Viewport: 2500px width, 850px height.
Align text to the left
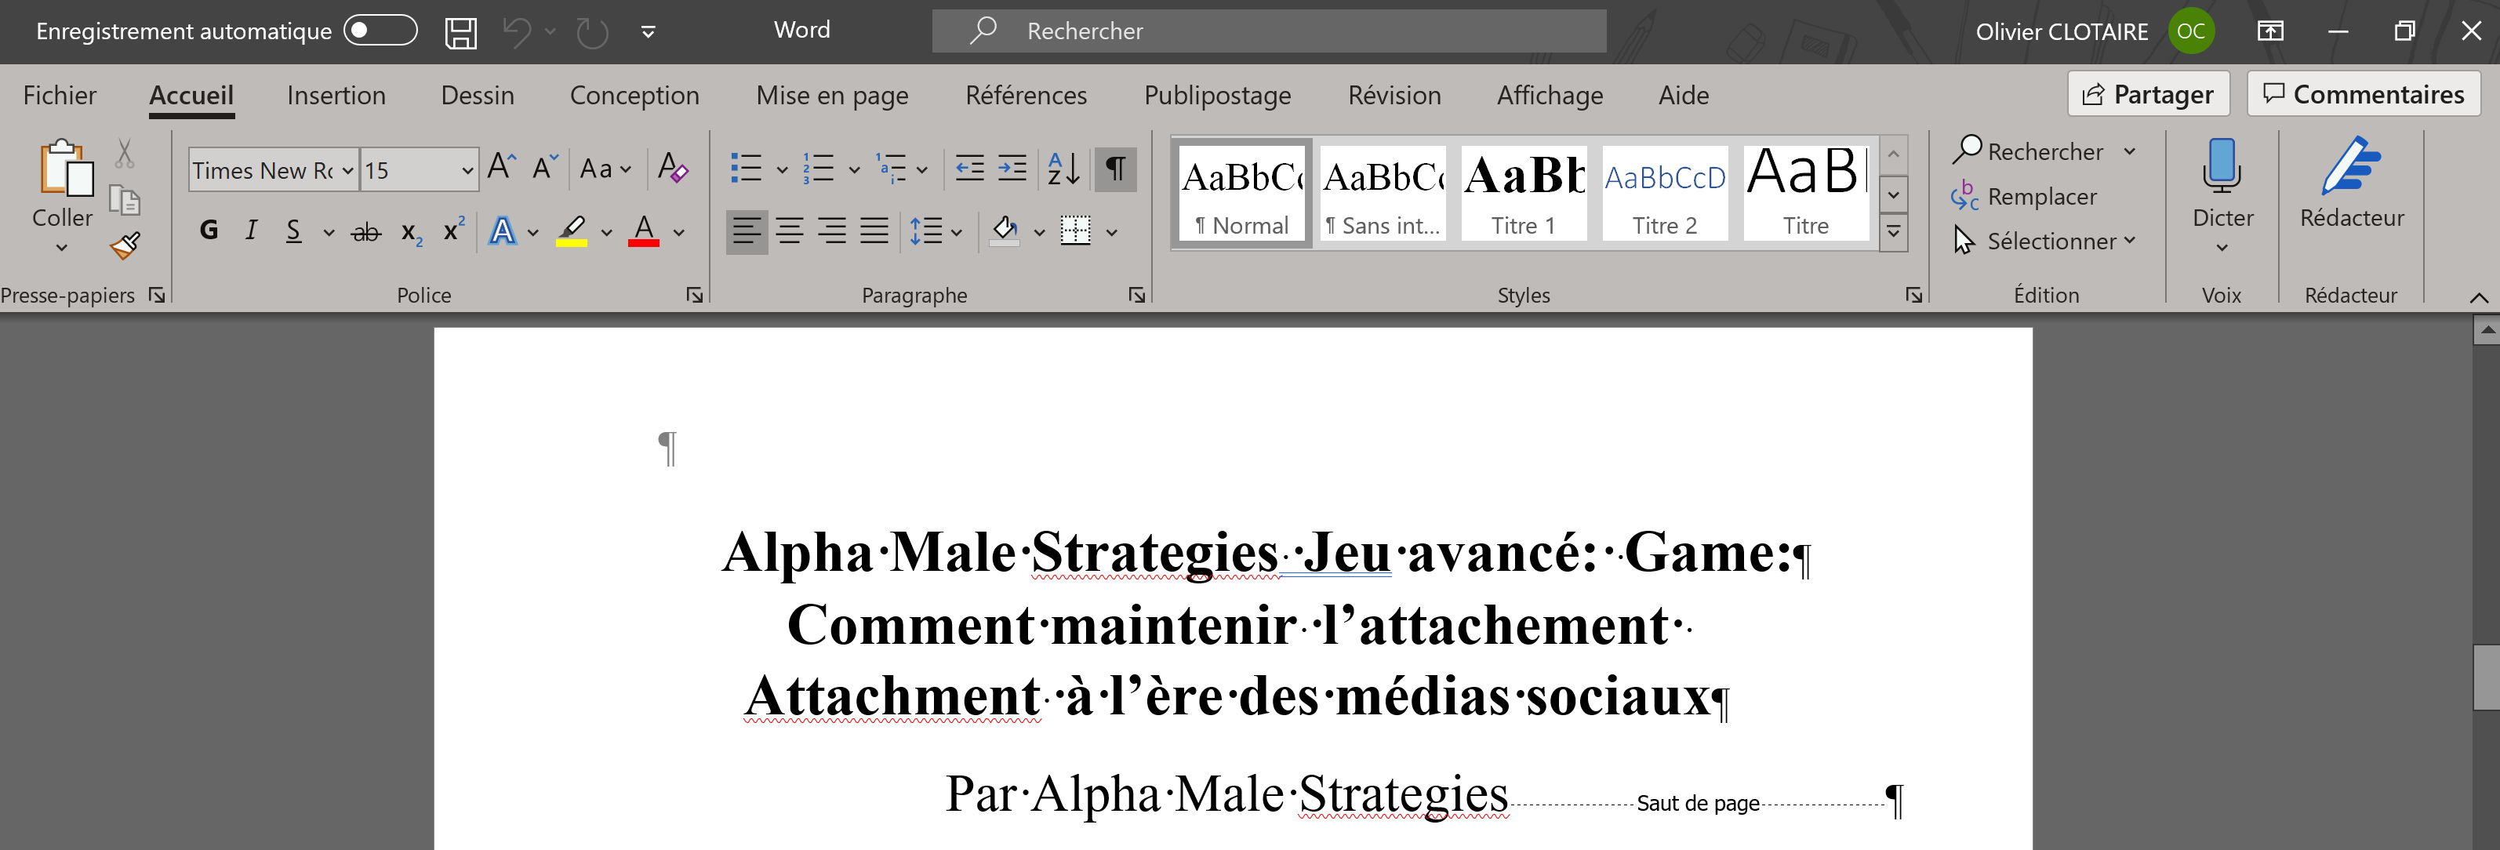(x=747, y=231)
